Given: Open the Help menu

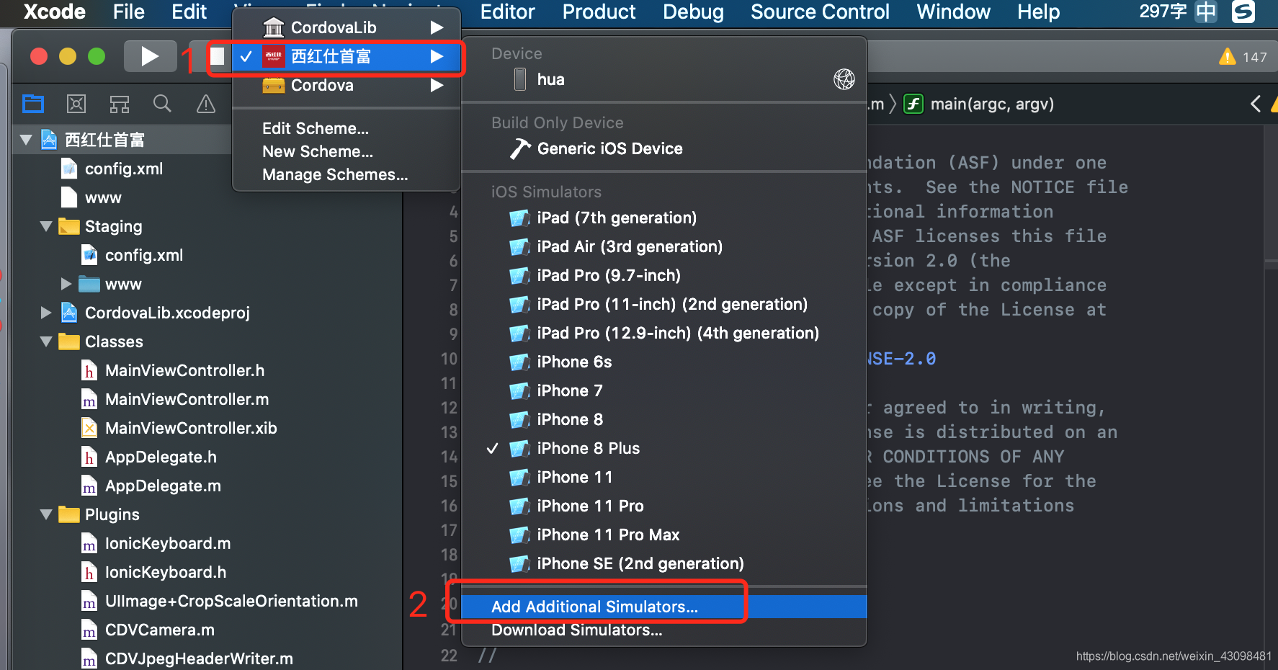Looking at the screenshot, I should click(x=1038, y=12).
